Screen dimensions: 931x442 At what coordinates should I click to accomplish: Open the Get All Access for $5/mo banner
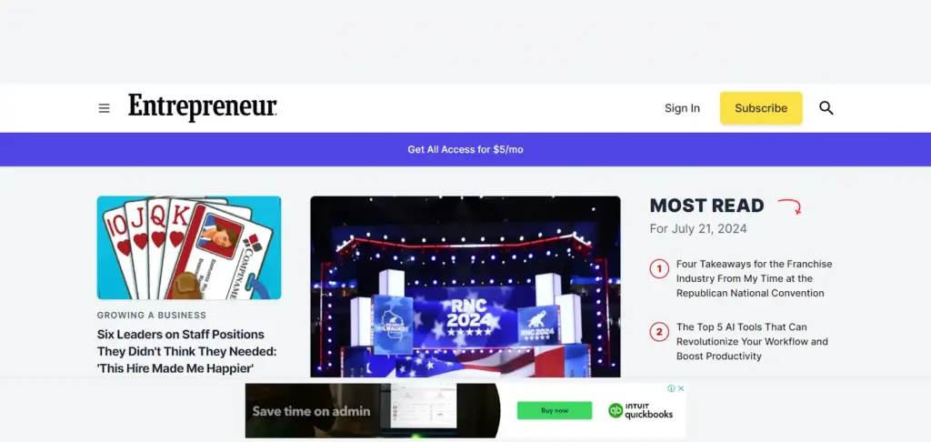tap(465, 150)
